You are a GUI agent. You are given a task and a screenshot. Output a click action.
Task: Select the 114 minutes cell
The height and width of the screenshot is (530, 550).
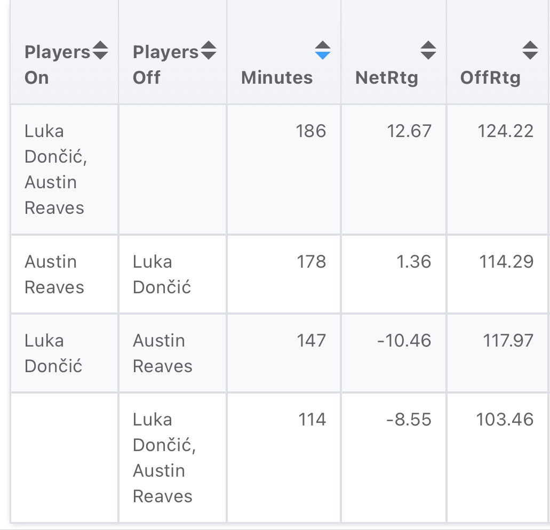(x=312, y=420)
